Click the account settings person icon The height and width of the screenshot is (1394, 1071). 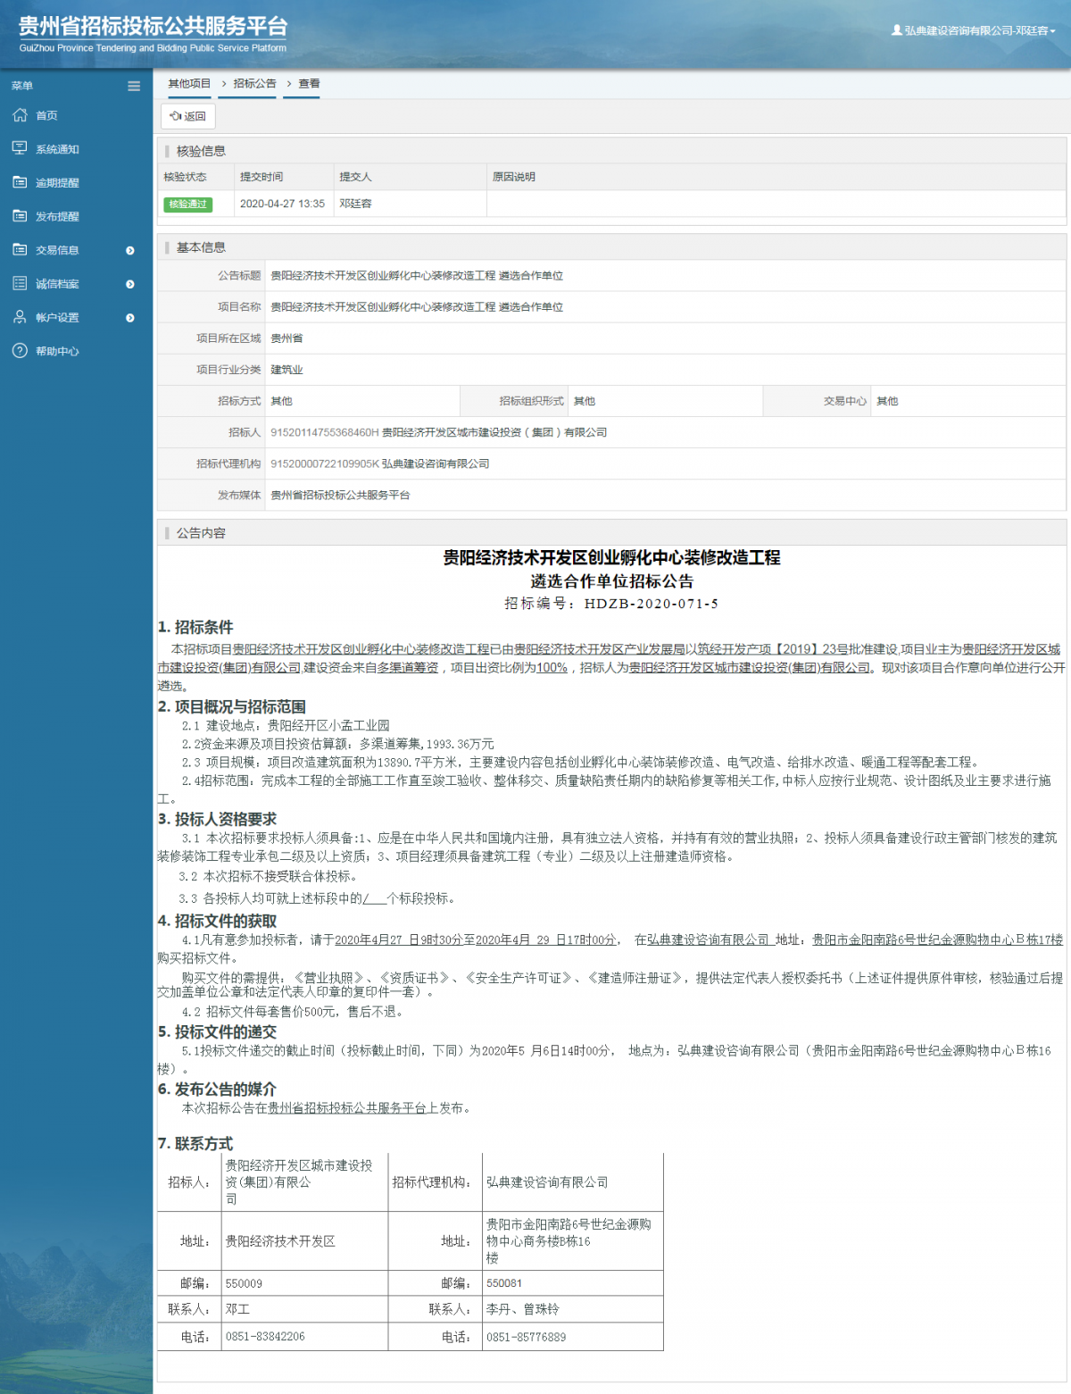point(20,317)
